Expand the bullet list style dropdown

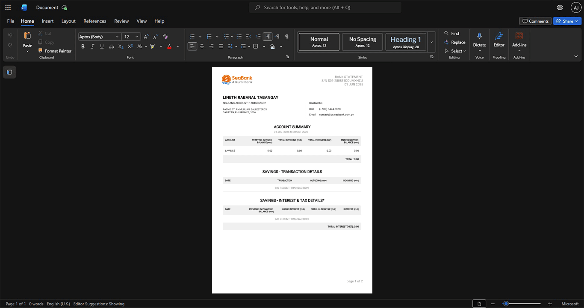(x=200, y=37)
